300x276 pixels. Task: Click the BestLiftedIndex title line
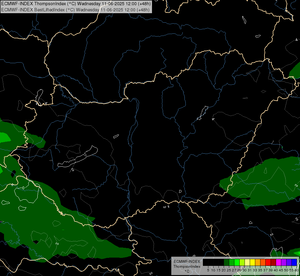click(x=75, y=10)
